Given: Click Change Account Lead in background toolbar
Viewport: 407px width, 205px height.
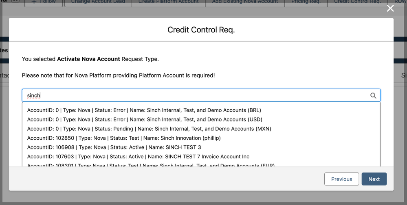Looking at the screenshot, I should tap(98, 2).
